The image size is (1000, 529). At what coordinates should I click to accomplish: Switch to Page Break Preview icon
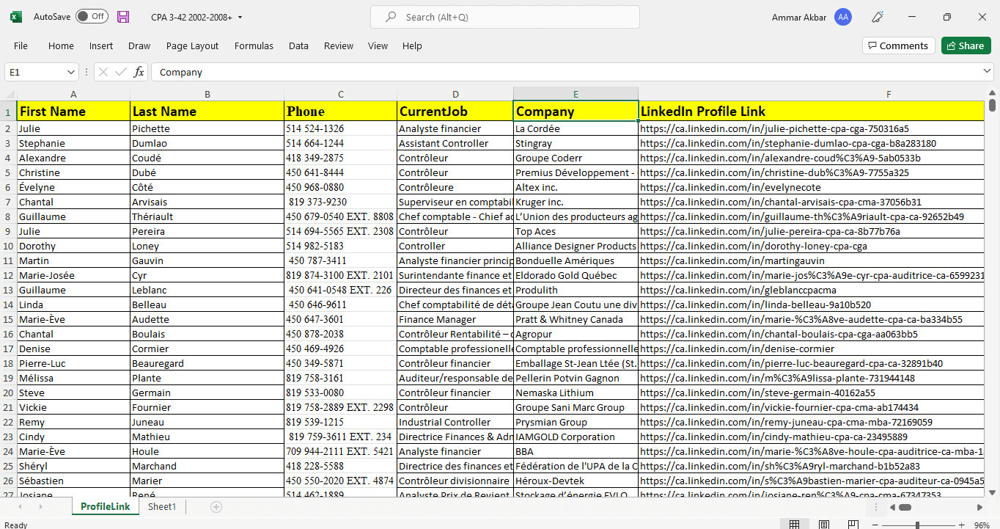click(x=854, y=525)
